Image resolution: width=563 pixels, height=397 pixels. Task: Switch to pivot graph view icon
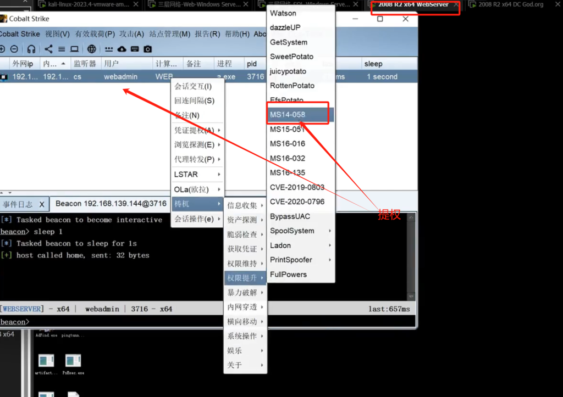click(x=48, y=49)
